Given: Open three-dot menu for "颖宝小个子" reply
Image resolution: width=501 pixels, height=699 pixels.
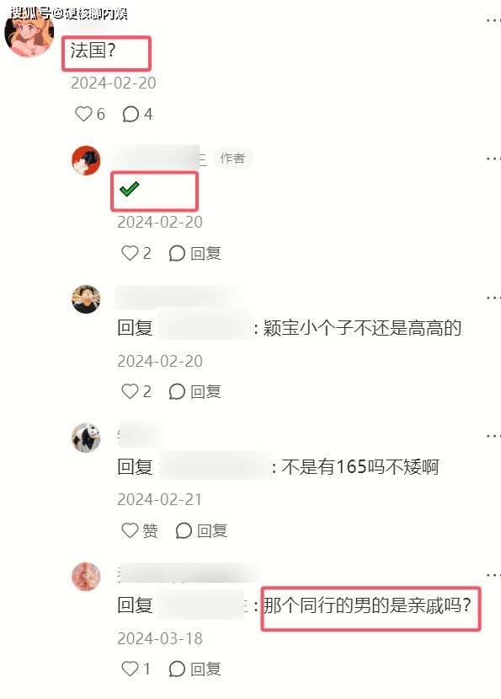Looking at the screenshot, I should [493, 298].
